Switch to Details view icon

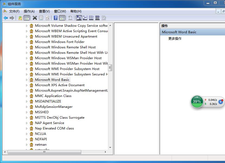97,18
